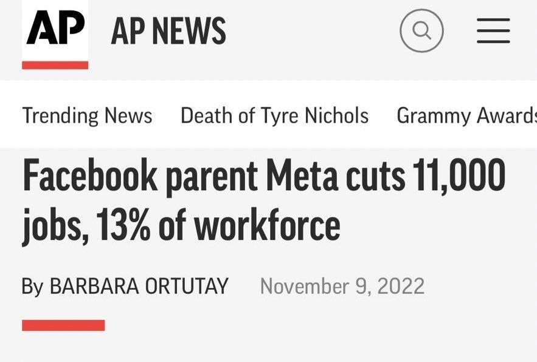Select the AP NEWS masthead text
The image size is (537, 362).
click(168, 29)
